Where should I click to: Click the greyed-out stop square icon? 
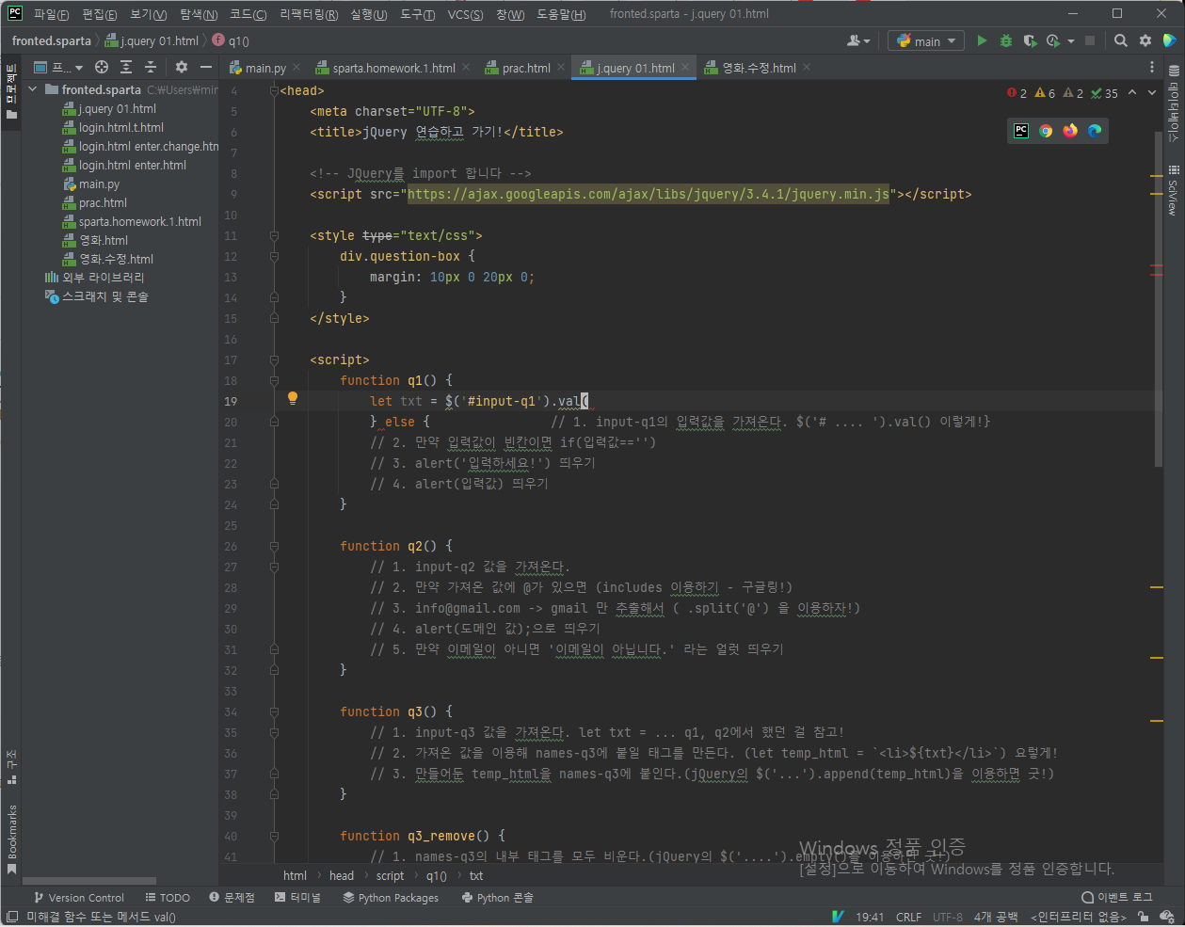click(x=1090, y=40)
